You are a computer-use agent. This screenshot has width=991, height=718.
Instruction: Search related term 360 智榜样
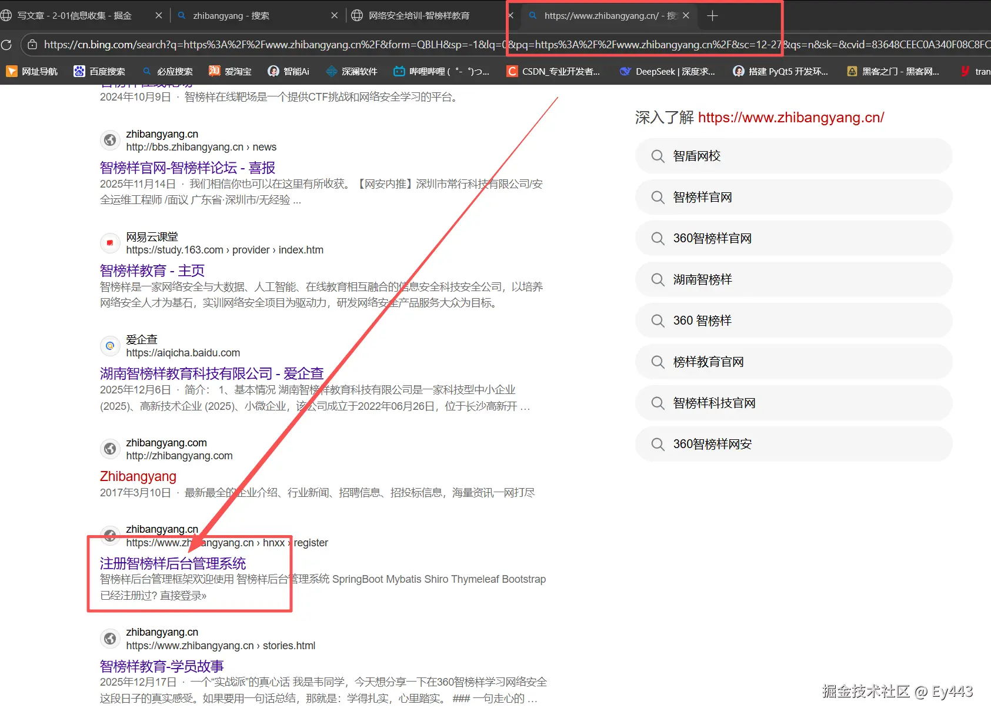coord(794,320)
